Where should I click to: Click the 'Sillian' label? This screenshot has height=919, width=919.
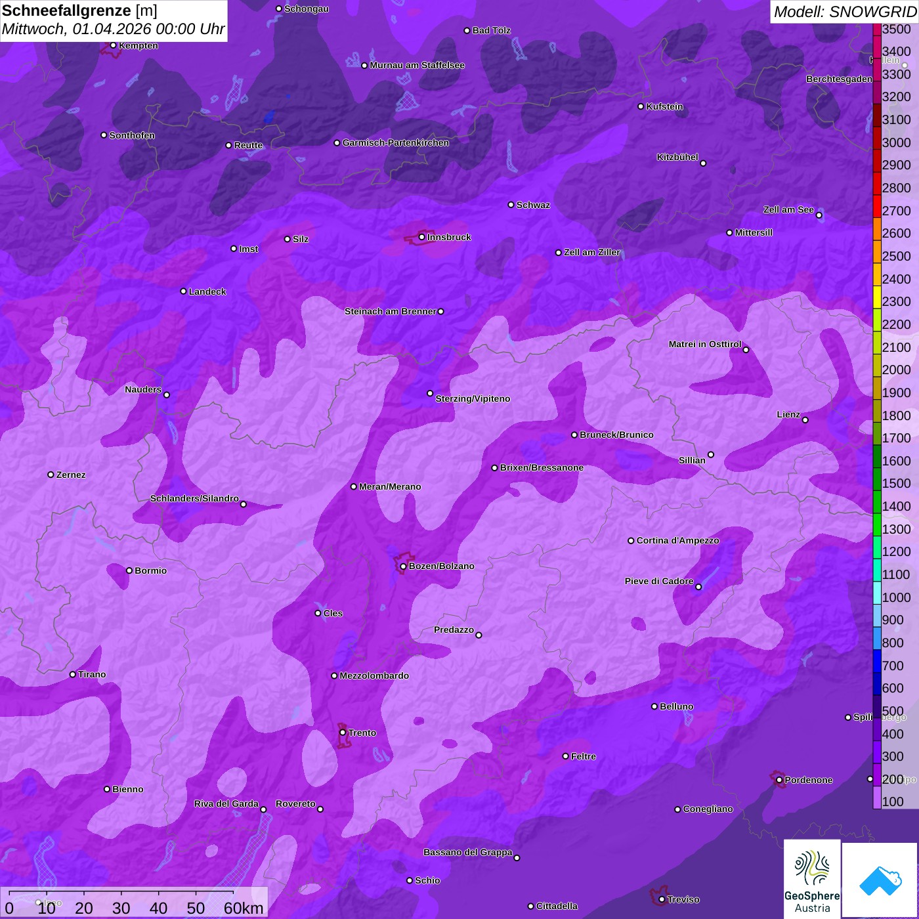point(692,460)
